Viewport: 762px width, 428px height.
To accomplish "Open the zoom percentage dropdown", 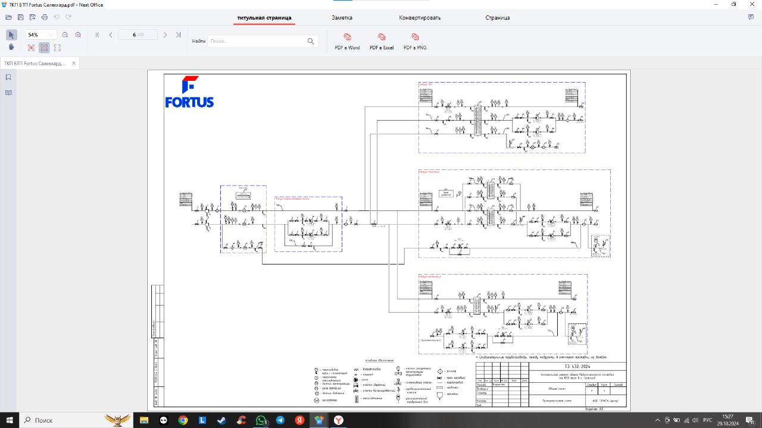I will click(x=51, y=35).
